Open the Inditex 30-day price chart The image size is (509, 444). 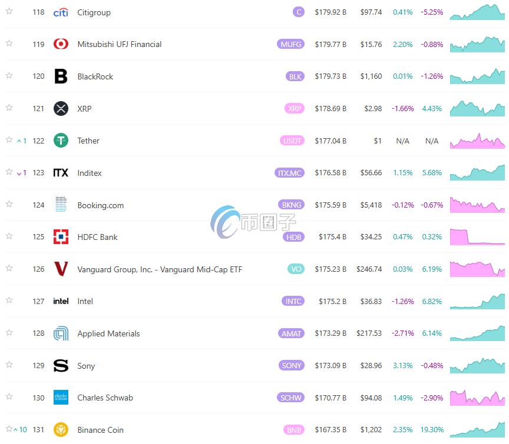(477, 172)
